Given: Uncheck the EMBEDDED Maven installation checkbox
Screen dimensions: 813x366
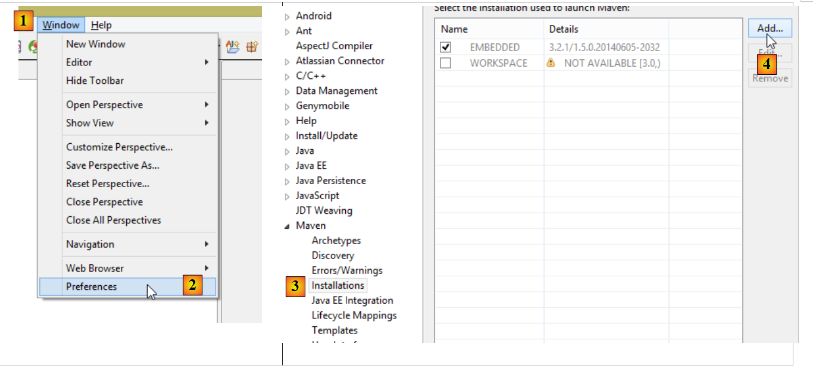Looking at the screenshot, I should pos(445,47).
